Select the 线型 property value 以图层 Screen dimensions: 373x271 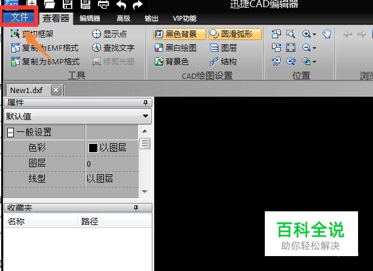click(112, 179)
